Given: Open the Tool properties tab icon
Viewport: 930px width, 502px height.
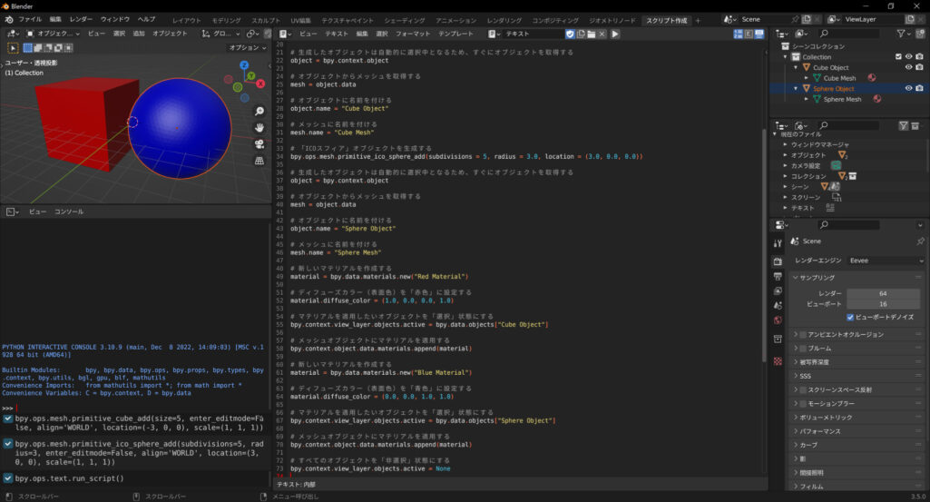Looking at the screenshot, I should [778, 243].
